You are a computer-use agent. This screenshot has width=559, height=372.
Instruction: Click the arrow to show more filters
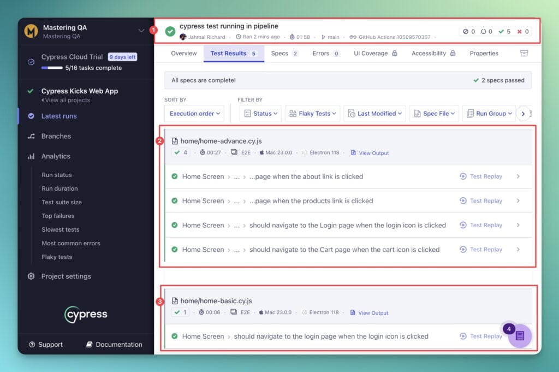[x=523, y=114]
